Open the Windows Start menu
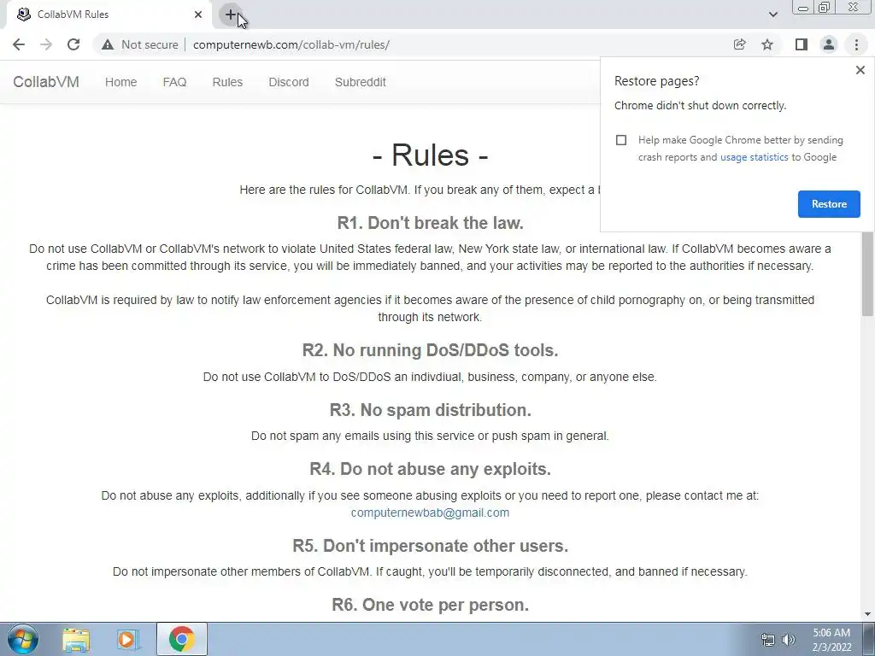This screenshot has height=656, width=875. pyautogui.click(x=23, y=639)
